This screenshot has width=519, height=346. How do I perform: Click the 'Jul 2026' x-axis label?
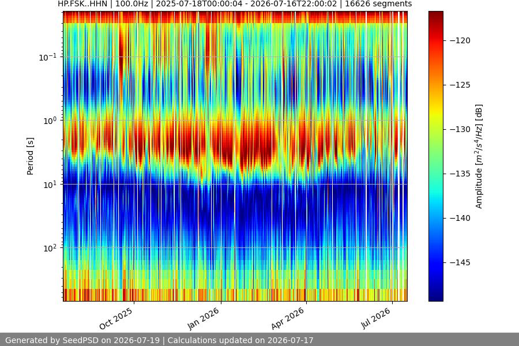click(x=375, y=318)
